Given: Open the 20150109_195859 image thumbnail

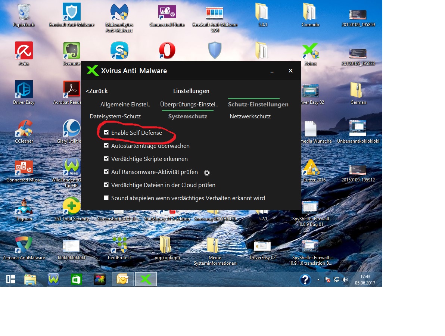Looking at the screenshot, I should coord(358,14).
